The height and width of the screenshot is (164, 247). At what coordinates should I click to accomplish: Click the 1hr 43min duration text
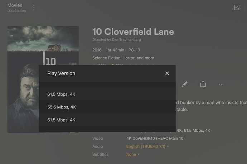tap(115, 50)
